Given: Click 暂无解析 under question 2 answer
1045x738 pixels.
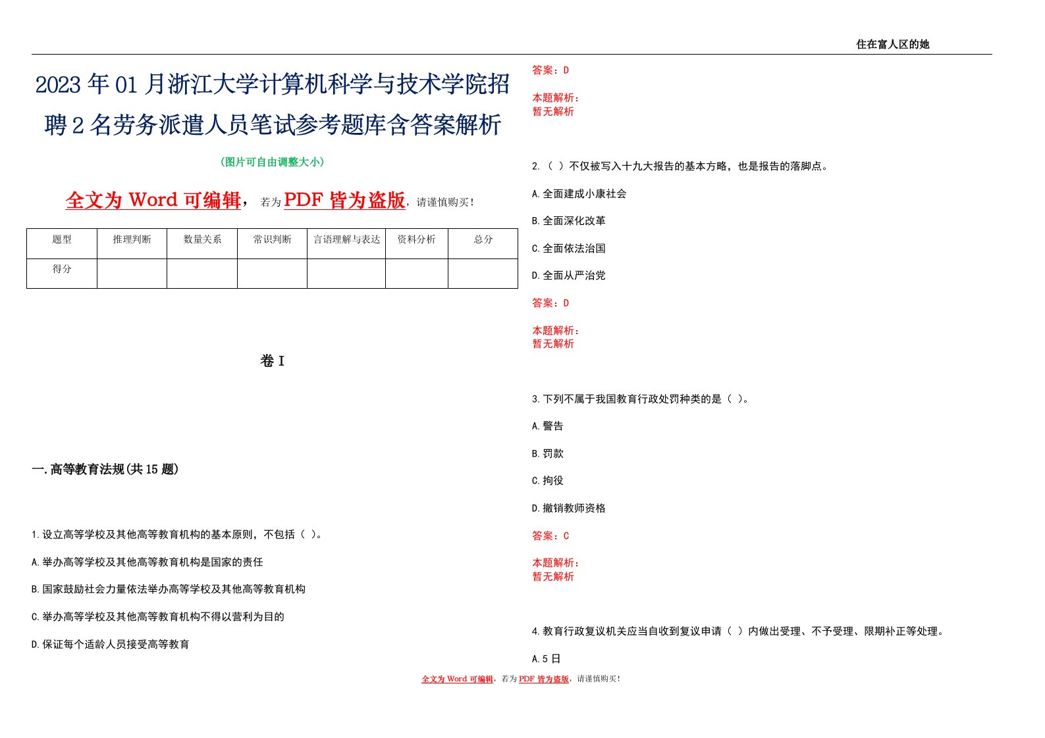Looking at the screenshot, I should (553, 344).
